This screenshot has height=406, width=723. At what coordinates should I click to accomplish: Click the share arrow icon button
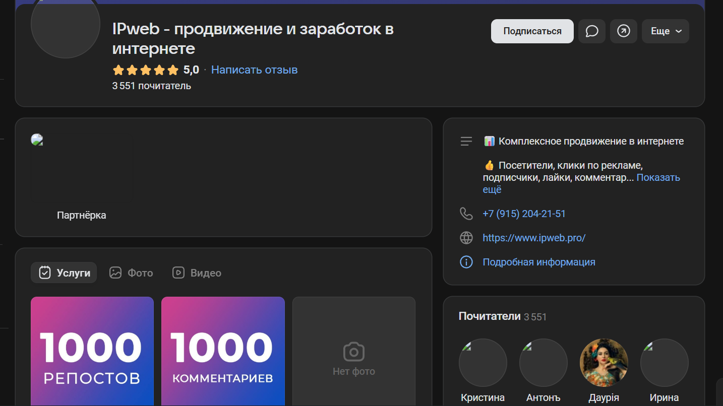(x=623, y=31)
